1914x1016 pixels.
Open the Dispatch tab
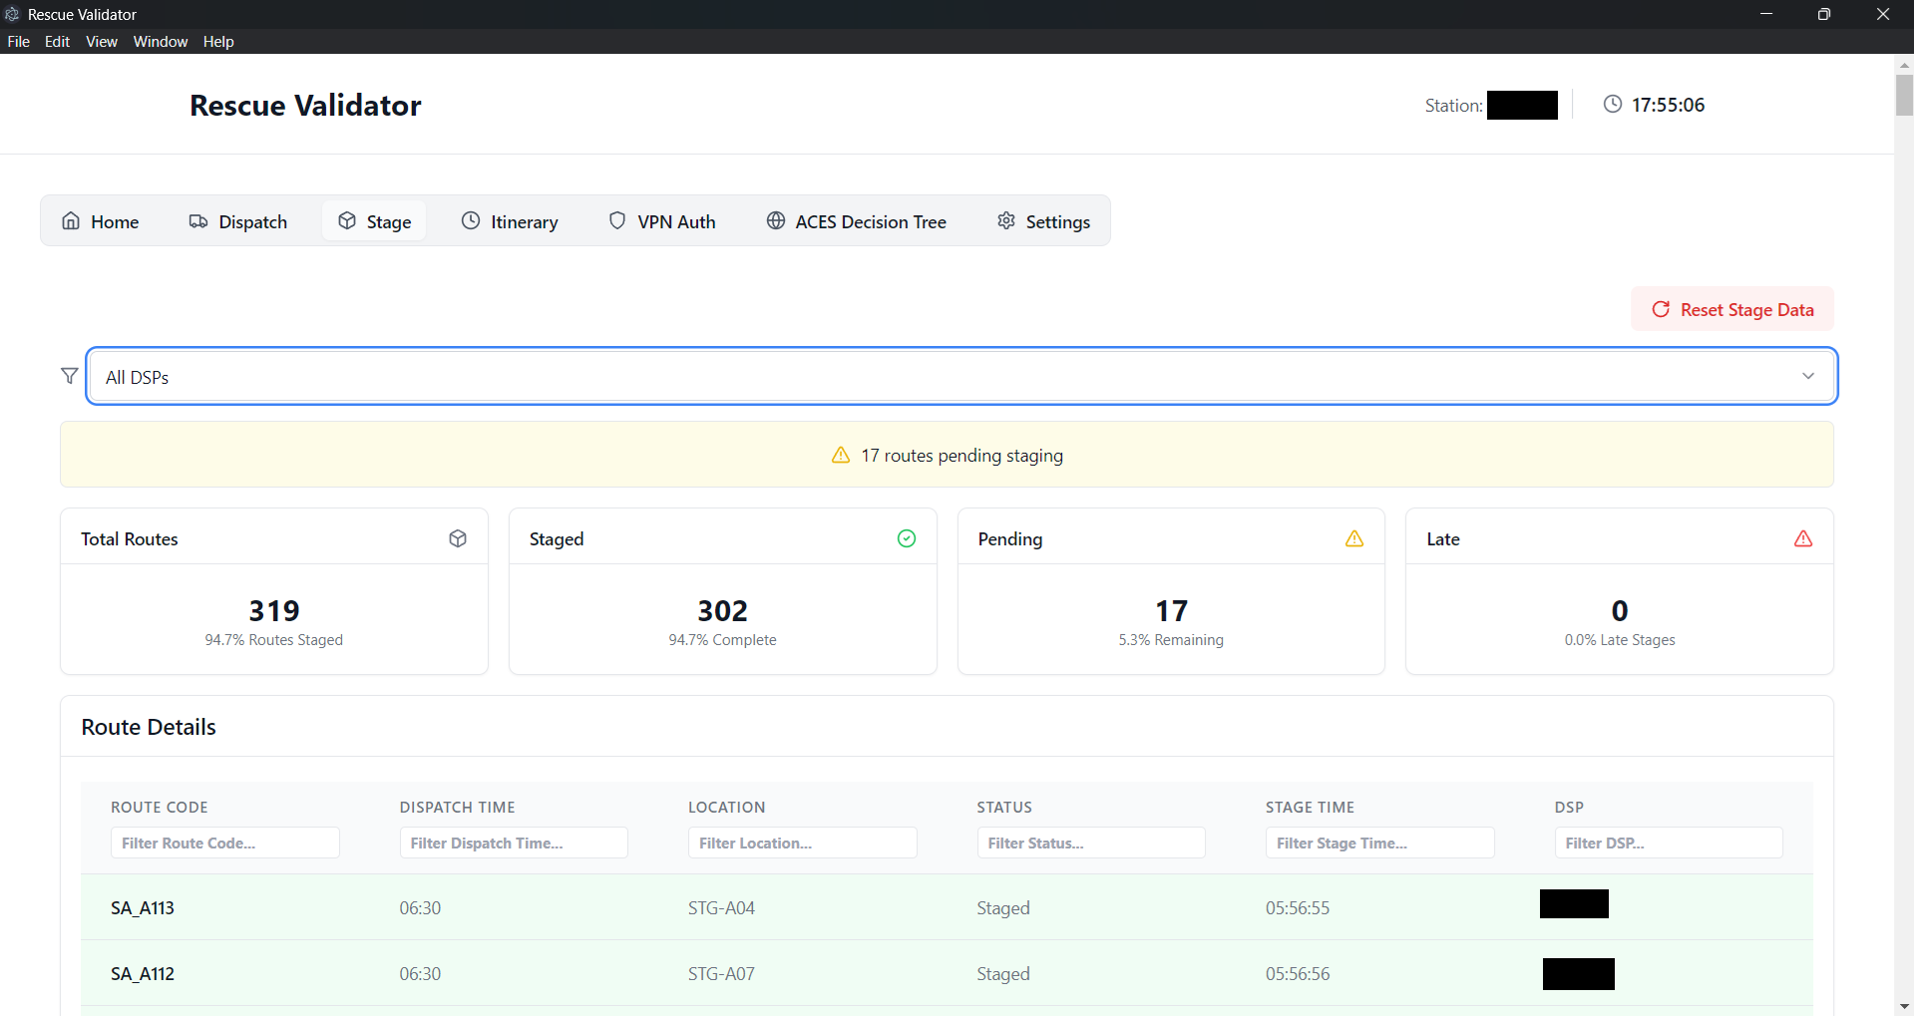click(238, 221)
